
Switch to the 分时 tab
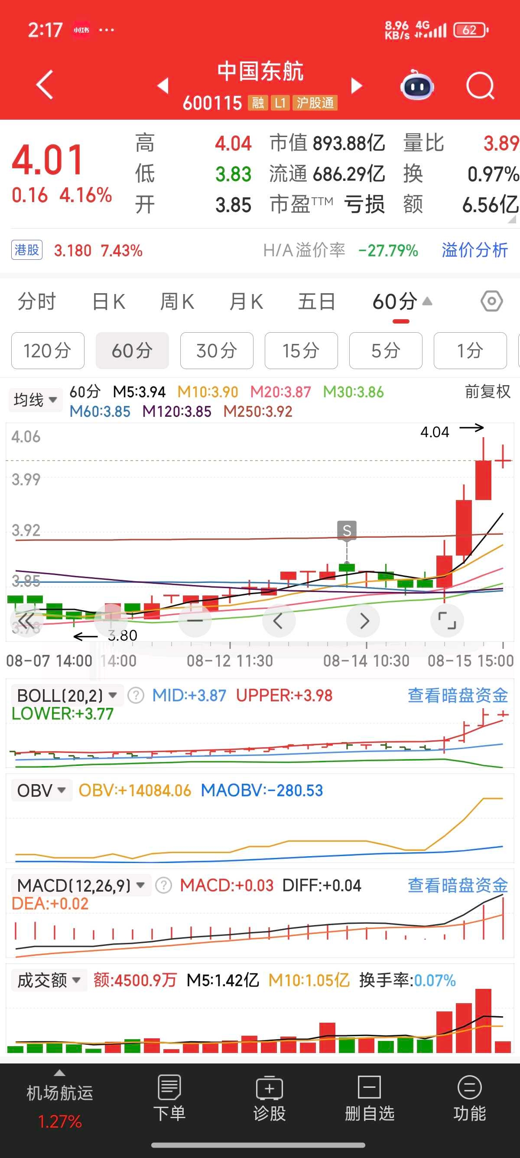pos(36,301)
